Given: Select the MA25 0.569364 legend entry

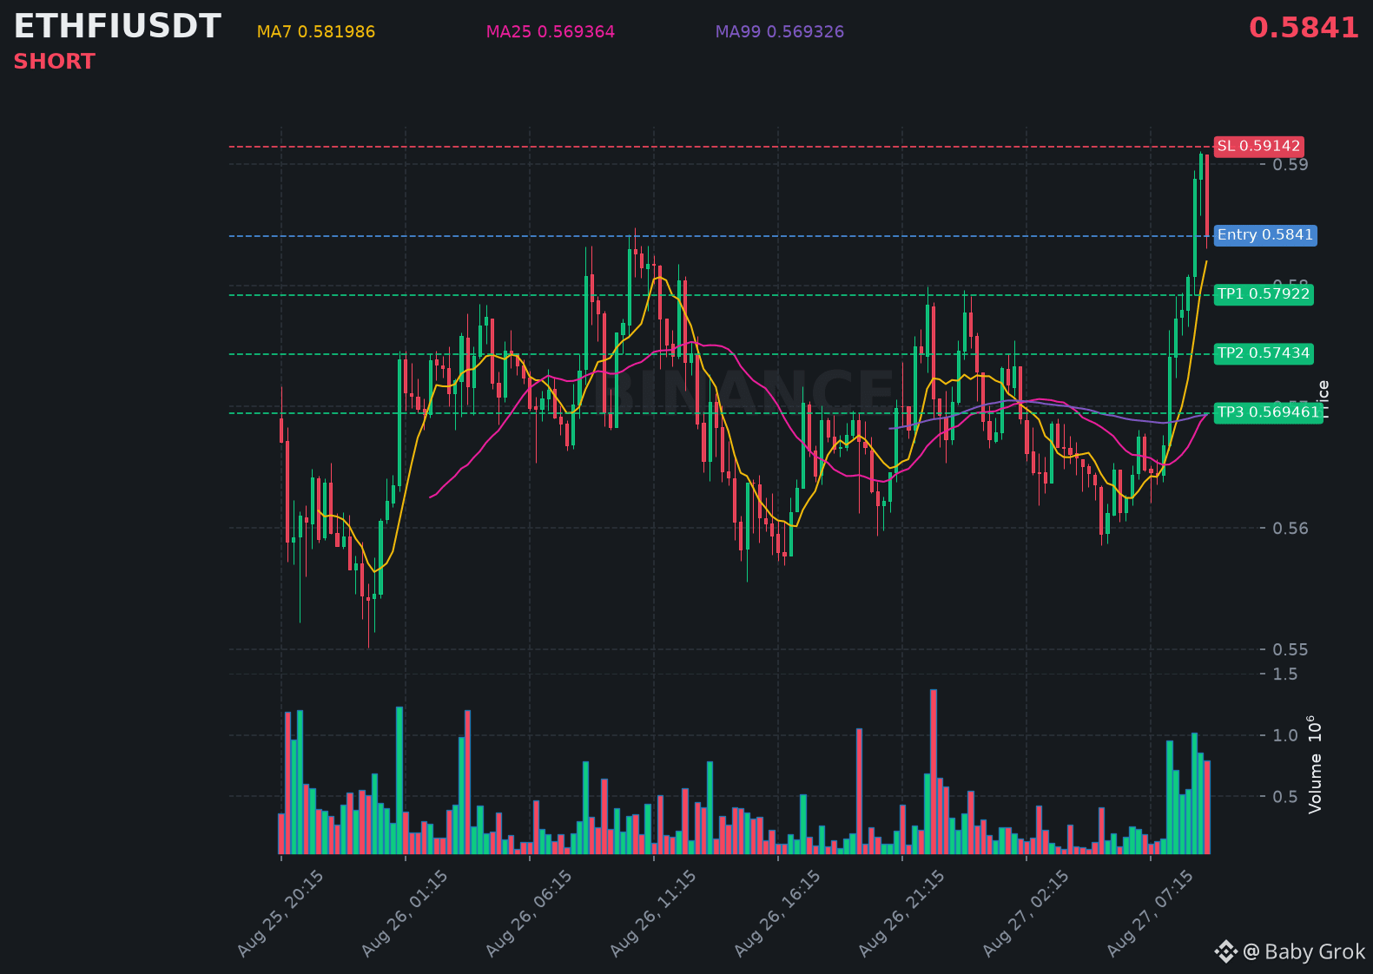Looking at the screenshot, I should [x=551, y=32].
